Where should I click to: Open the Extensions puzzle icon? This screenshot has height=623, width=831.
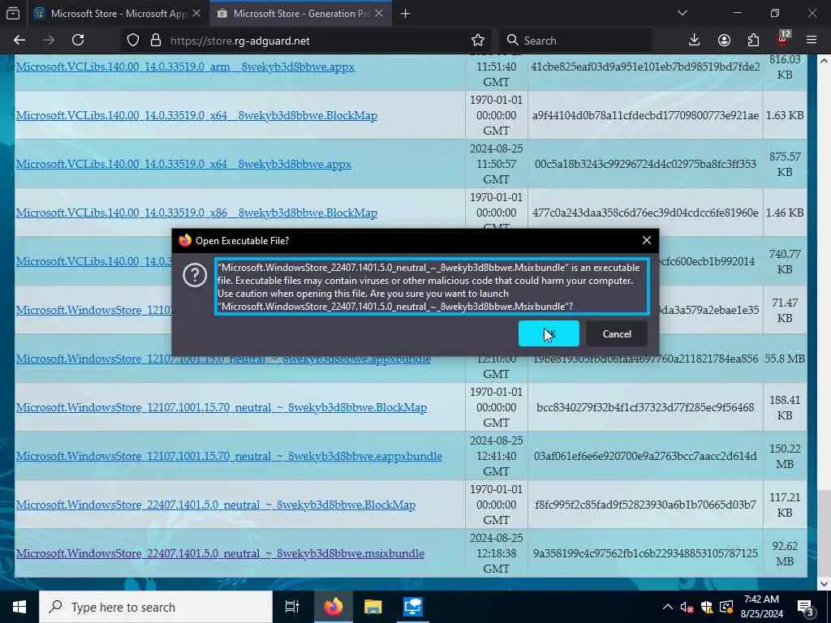[753, 41]
